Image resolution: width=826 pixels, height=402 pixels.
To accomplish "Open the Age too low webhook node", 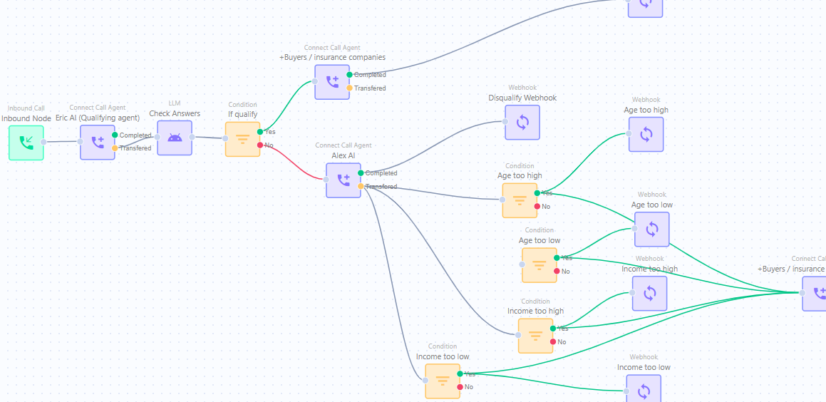I will 652,230.
